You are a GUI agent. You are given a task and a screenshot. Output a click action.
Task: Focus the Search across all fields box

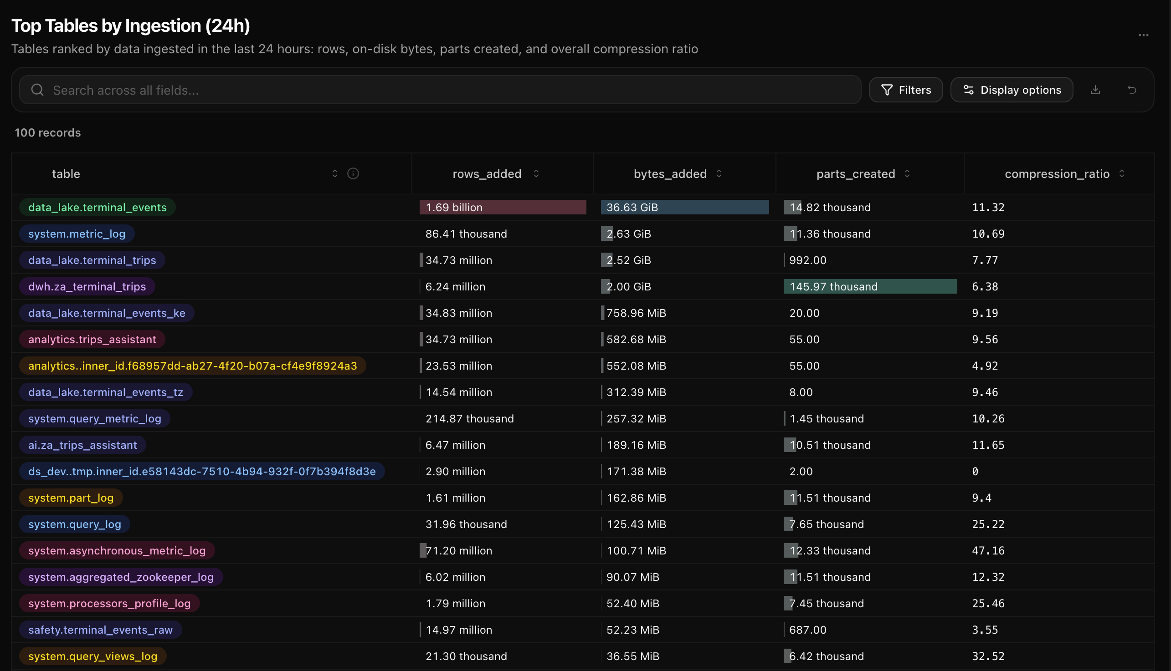440,90
